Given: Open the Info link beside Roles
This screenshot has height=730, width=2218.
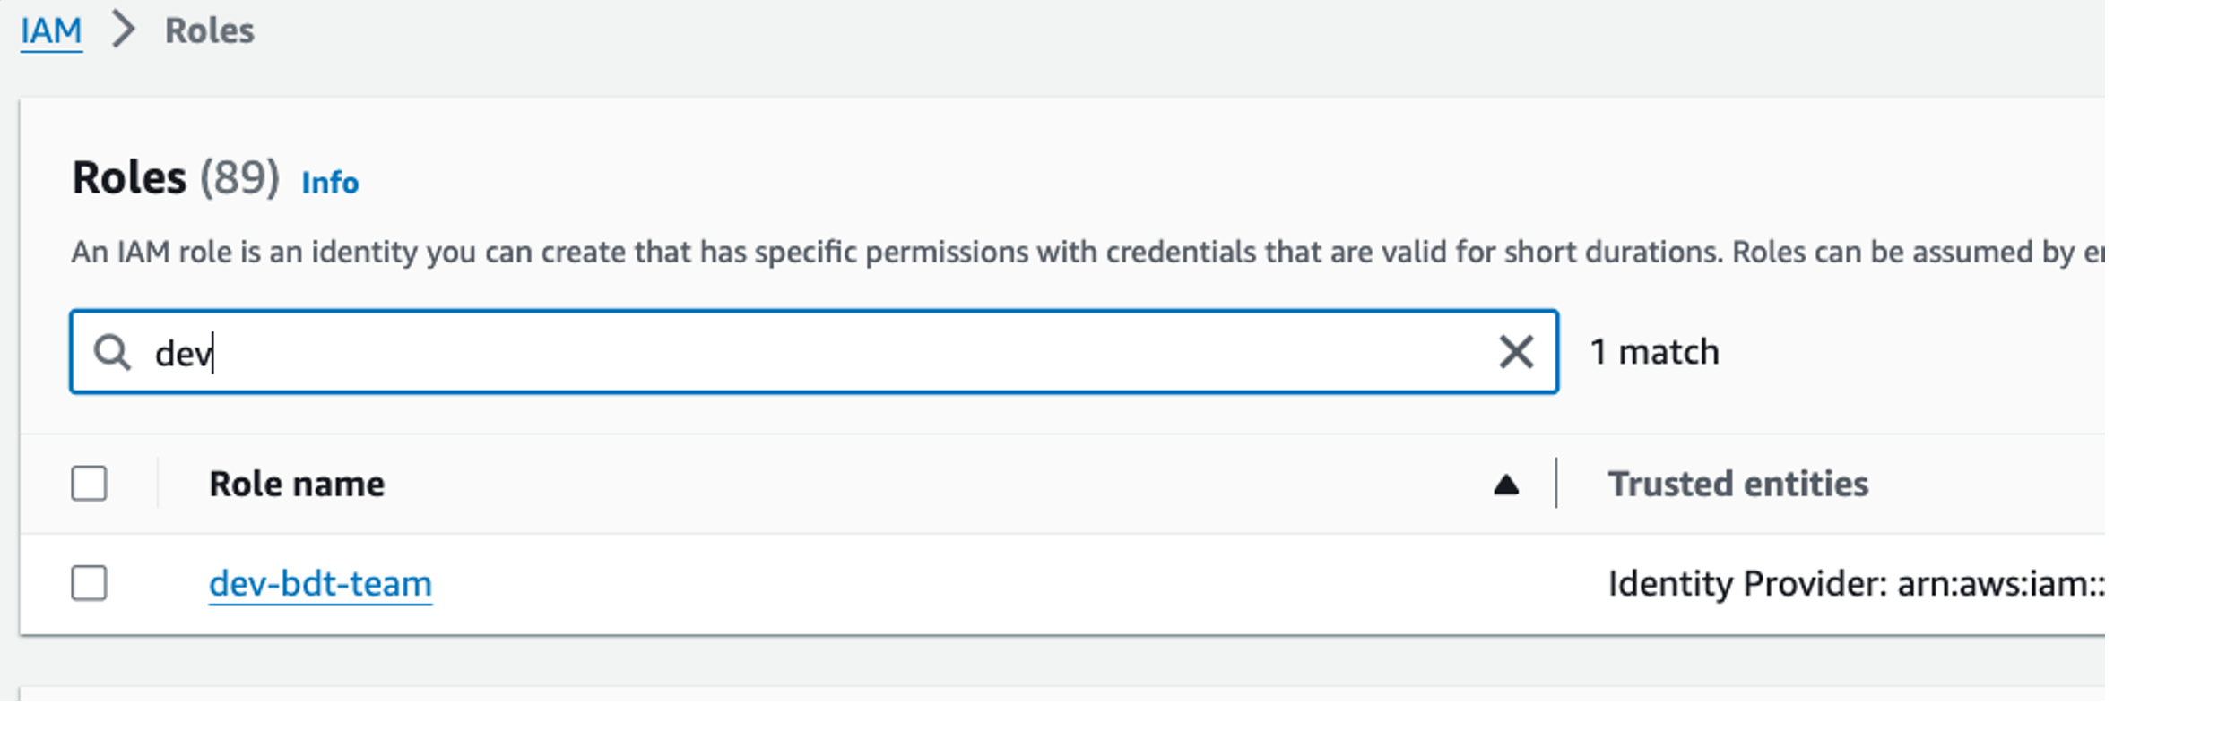Looking at the screenshot, I should click(329, 183).
